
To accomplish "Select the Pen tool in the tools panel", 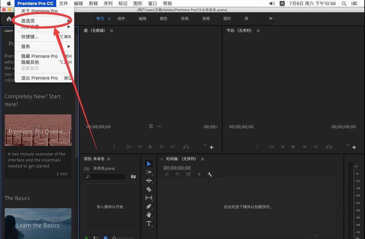I will pos(149,207).
